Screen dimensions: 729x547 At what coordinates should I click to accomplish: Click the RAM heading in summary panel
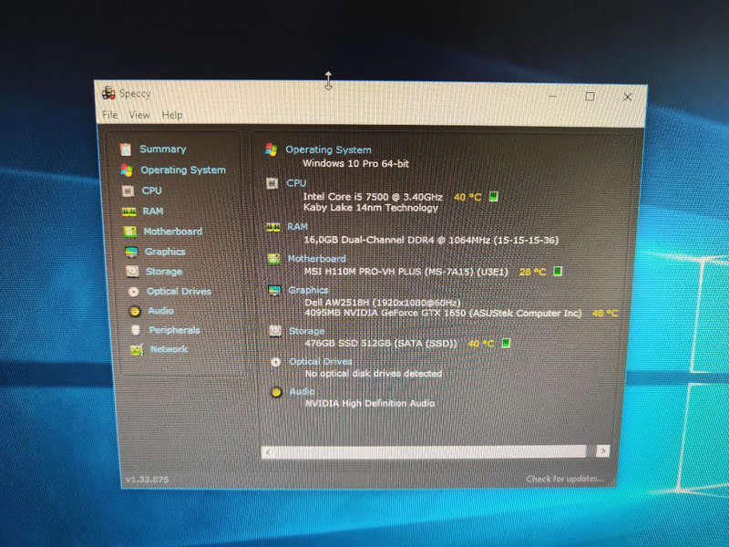[298, 226]
